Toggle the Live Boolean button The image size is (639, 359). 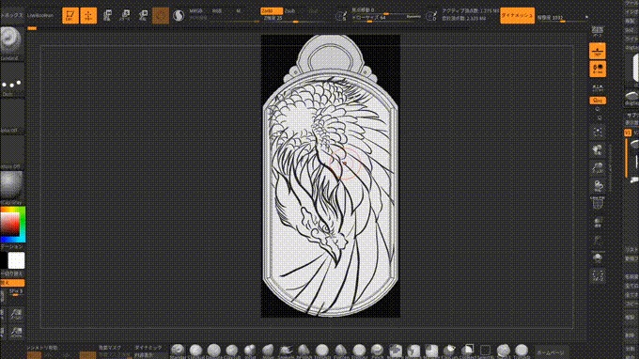39,15
